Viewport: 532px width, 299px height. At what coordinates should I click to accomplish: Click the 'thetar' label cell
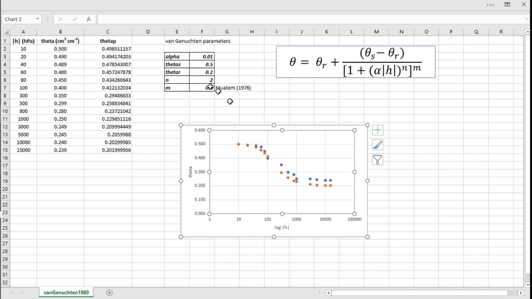(x=177, y=72)
